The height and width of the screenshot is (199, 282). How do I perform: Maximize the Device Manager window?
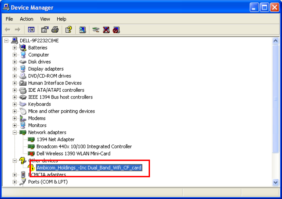264,7
